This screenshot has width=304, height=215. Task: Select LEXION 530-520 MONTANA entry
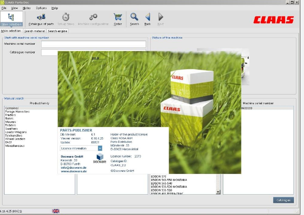[169, 187]
